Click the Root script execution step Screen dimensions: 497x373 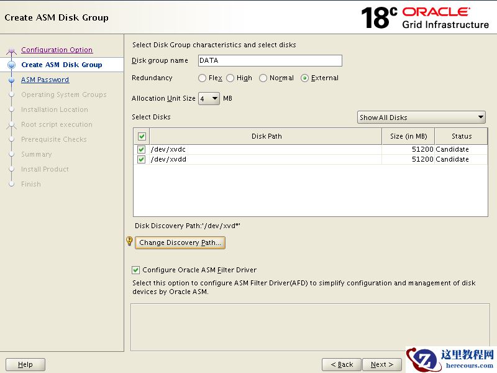57,124
